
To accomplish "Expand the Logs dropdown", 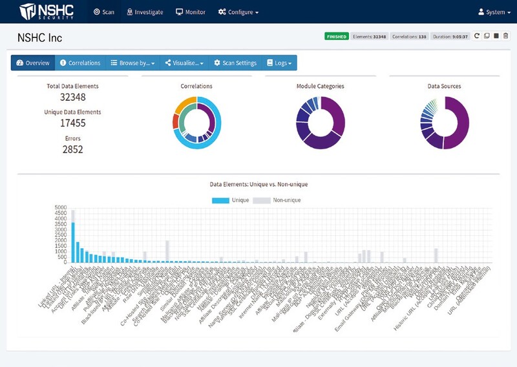I will point(279,63).
